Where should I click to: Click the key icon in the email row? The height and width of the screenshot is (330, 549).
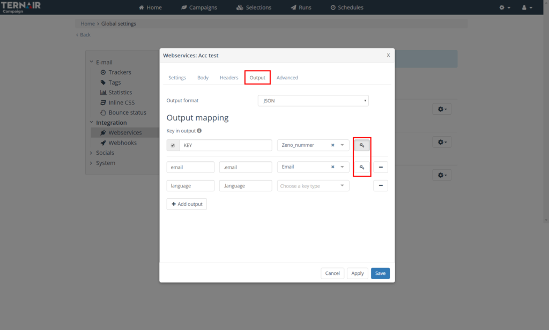pos(362,167)
